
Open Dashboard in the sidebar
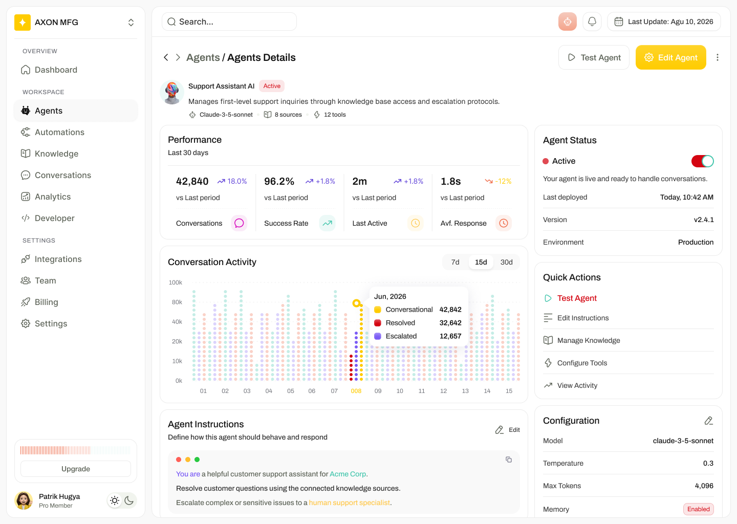click(x=76, y=70)
